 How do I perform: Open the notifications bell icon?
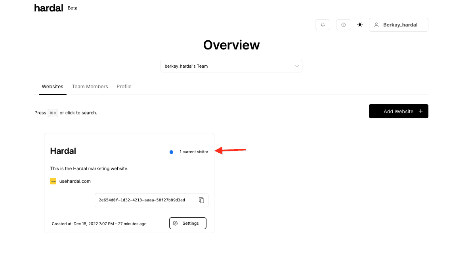[x=322, y=25]
